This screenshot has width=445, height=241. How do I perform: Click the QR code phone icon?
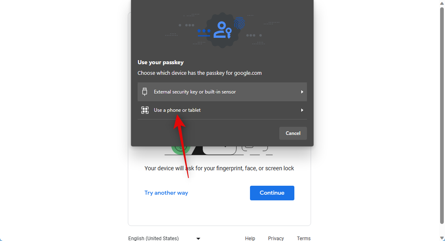point(145,110)
